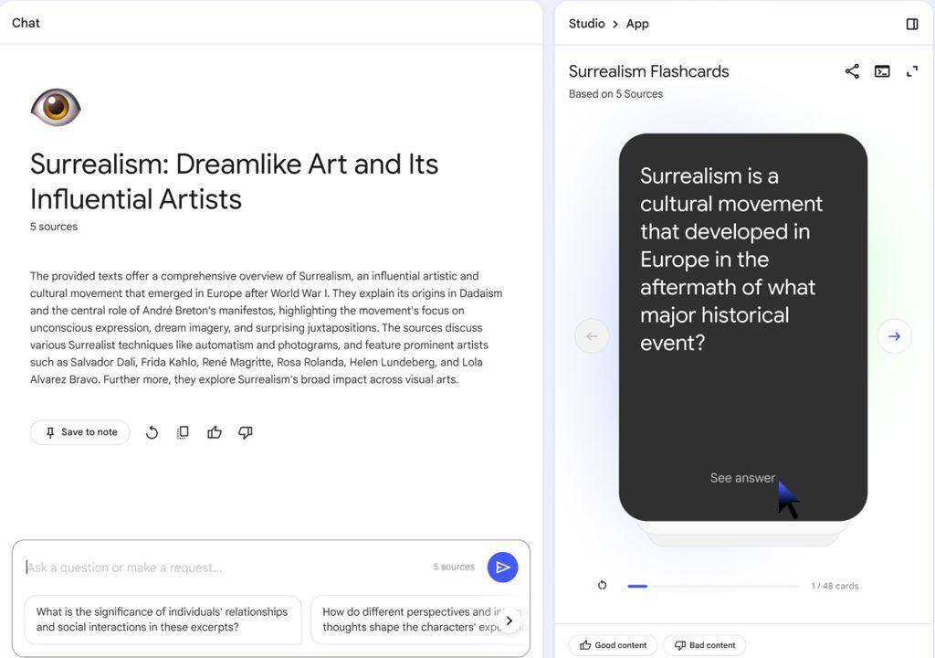Rate flashcards as Bad content
This screenshot has width=935, height=658.
coord(704,645)
